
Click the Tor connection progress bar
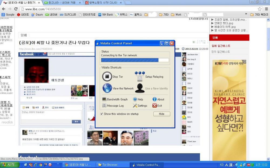pyautogui.click(x=135, y=60)
